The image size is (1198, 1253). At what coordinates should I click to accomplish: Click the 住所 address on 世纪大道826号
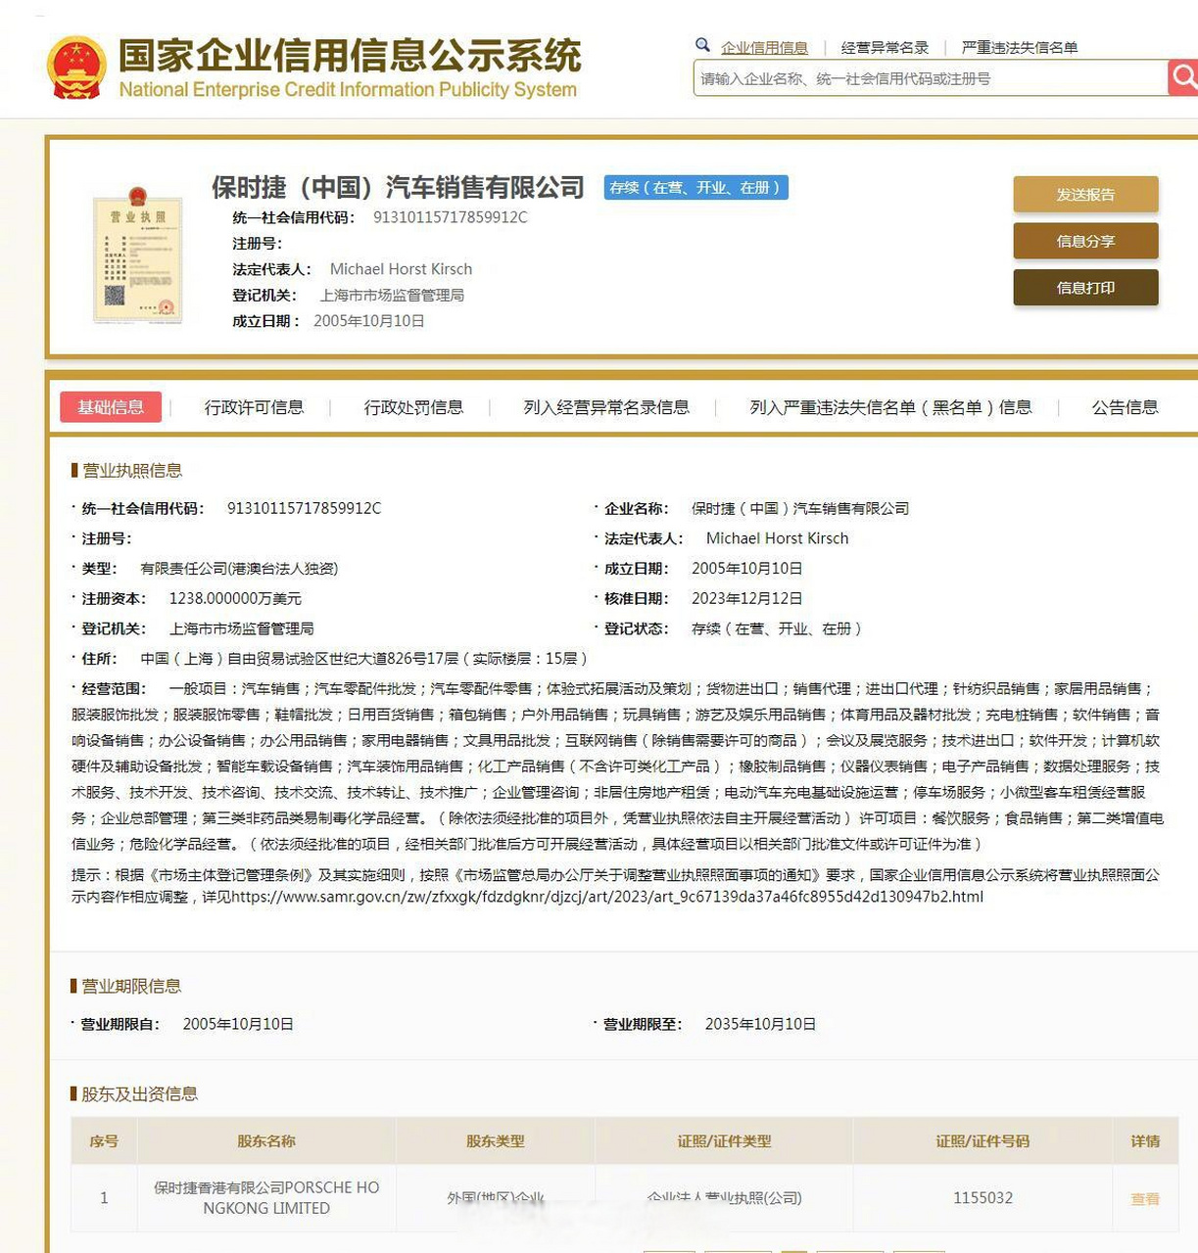364,659
